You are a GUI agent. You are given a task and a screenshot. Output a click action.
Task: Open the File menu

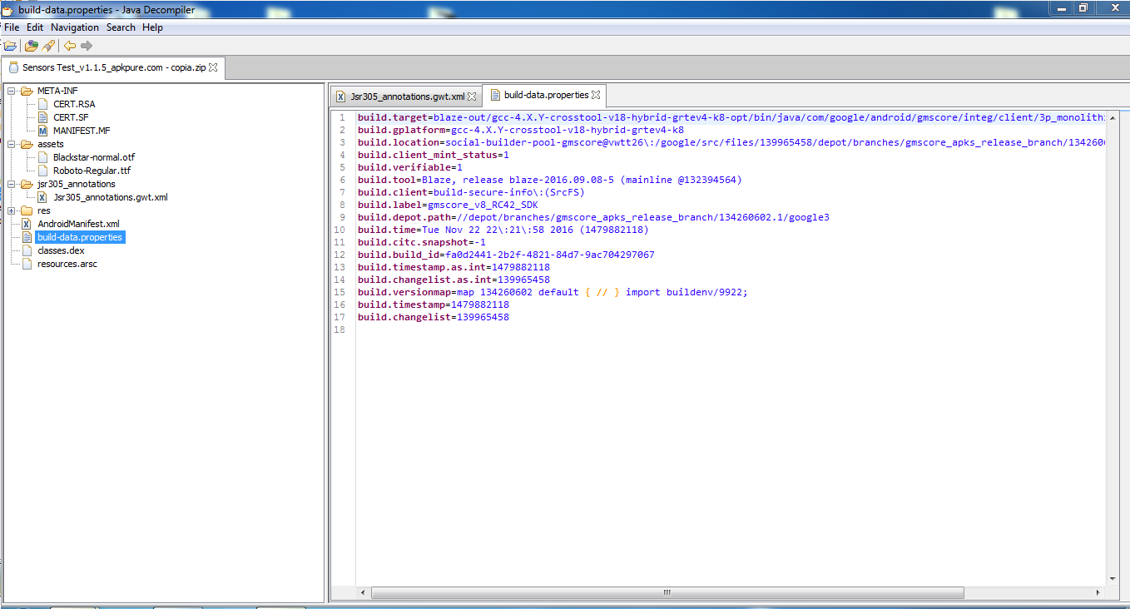[x=12, y=27]
